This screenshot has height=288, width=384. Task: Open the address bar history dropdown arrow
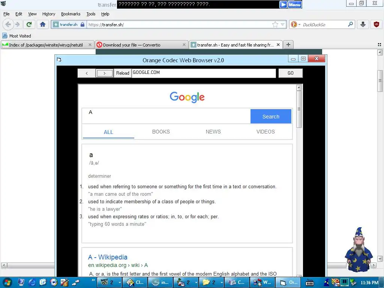[x=283, y=24]
